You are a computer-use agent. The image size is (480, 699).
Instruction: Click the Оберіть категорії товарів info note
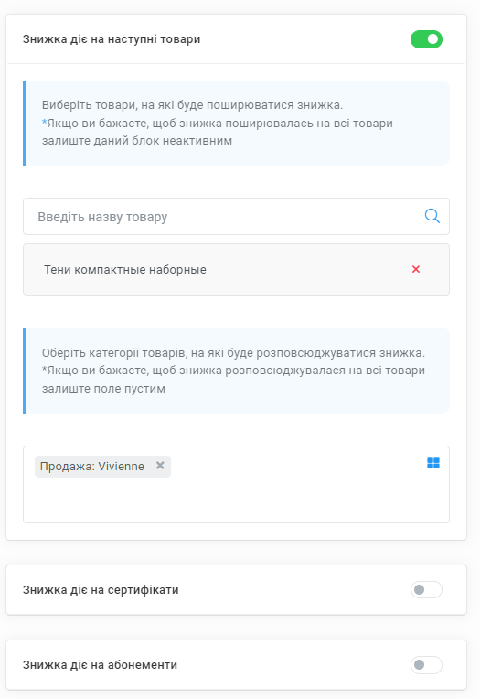pyautogui.click(x=236, y=371)
